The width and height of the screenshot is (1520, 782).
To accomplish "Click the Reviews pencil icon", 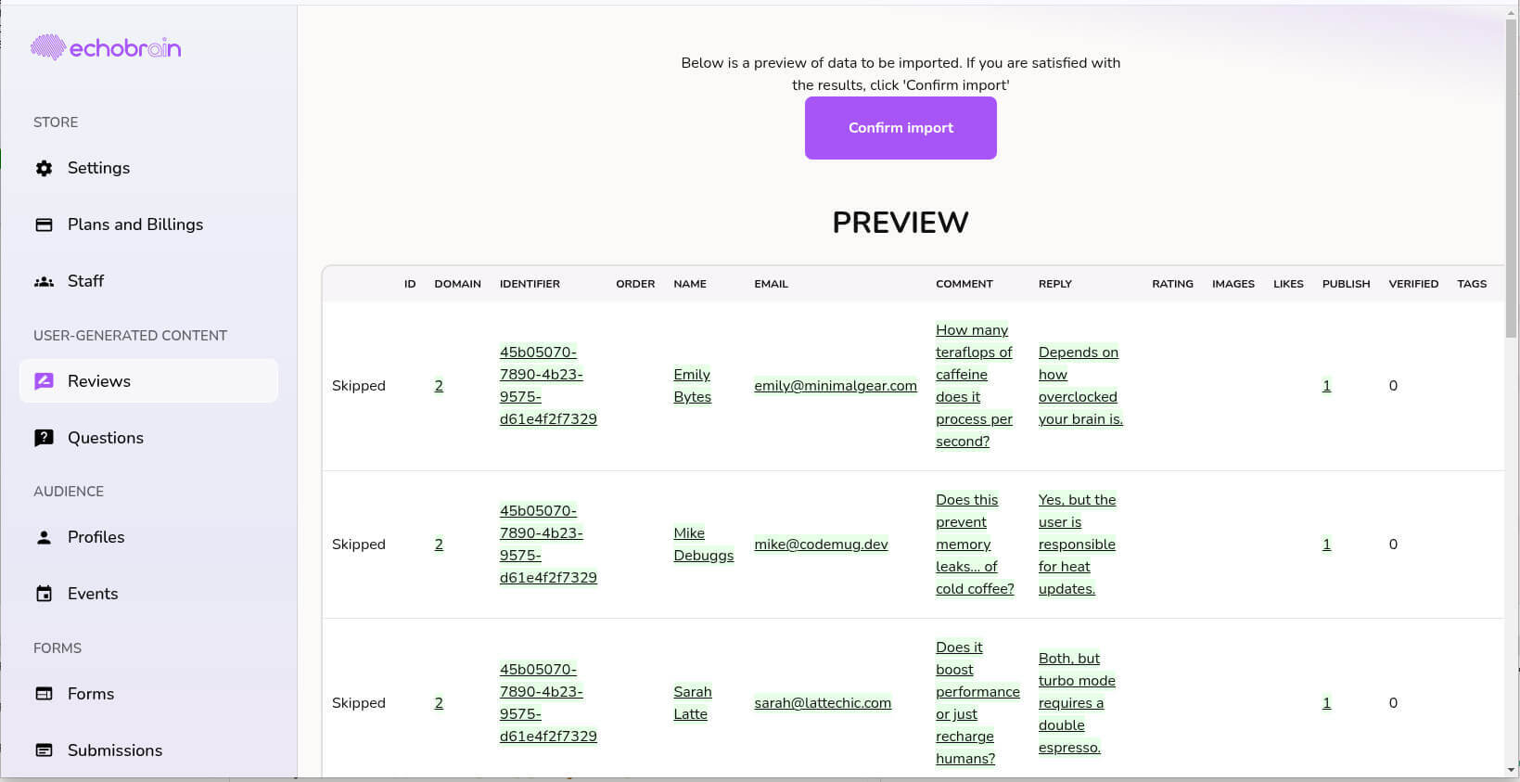I will 44,381.
